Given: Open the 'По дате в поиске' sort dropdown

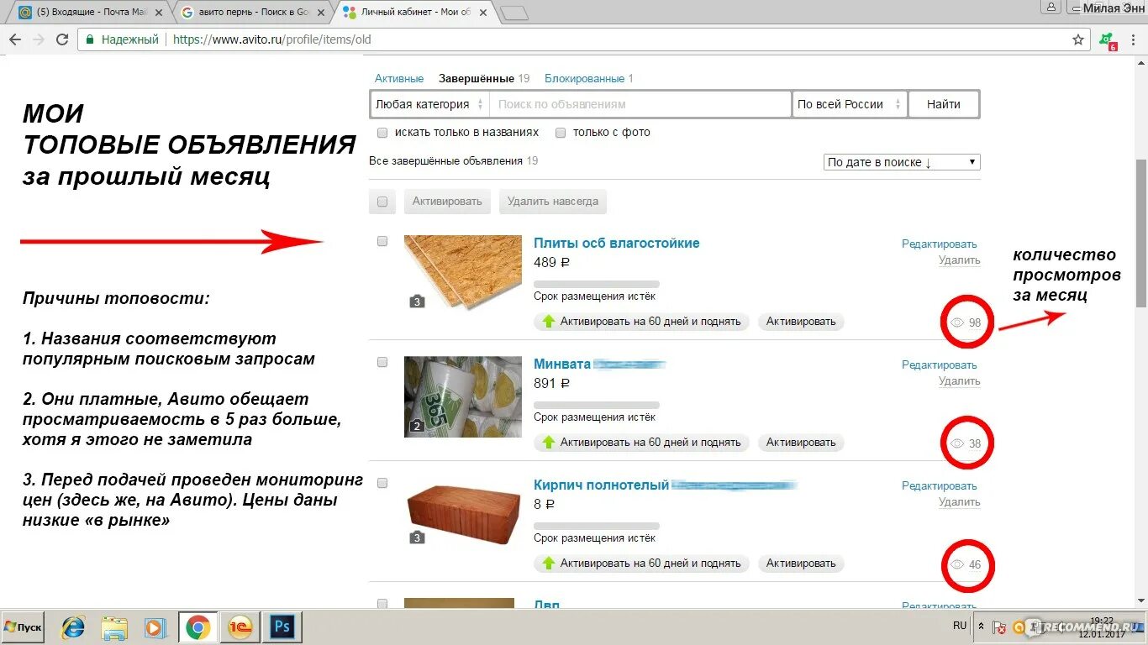Looking at the screenshot, I should coord(902,162).
